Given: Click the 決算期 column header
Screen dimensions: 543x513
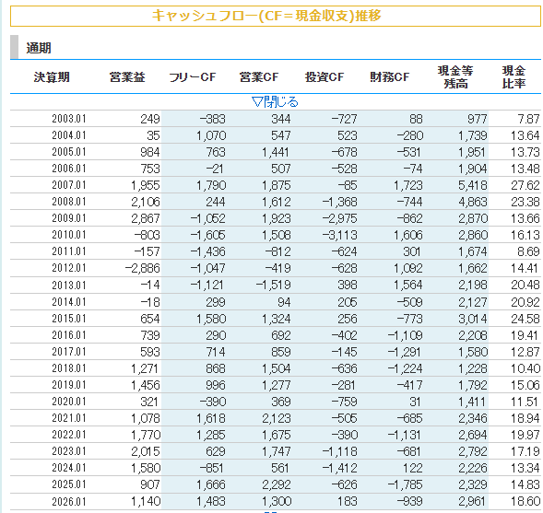Looking at the screenshot, I should [52, 76].
